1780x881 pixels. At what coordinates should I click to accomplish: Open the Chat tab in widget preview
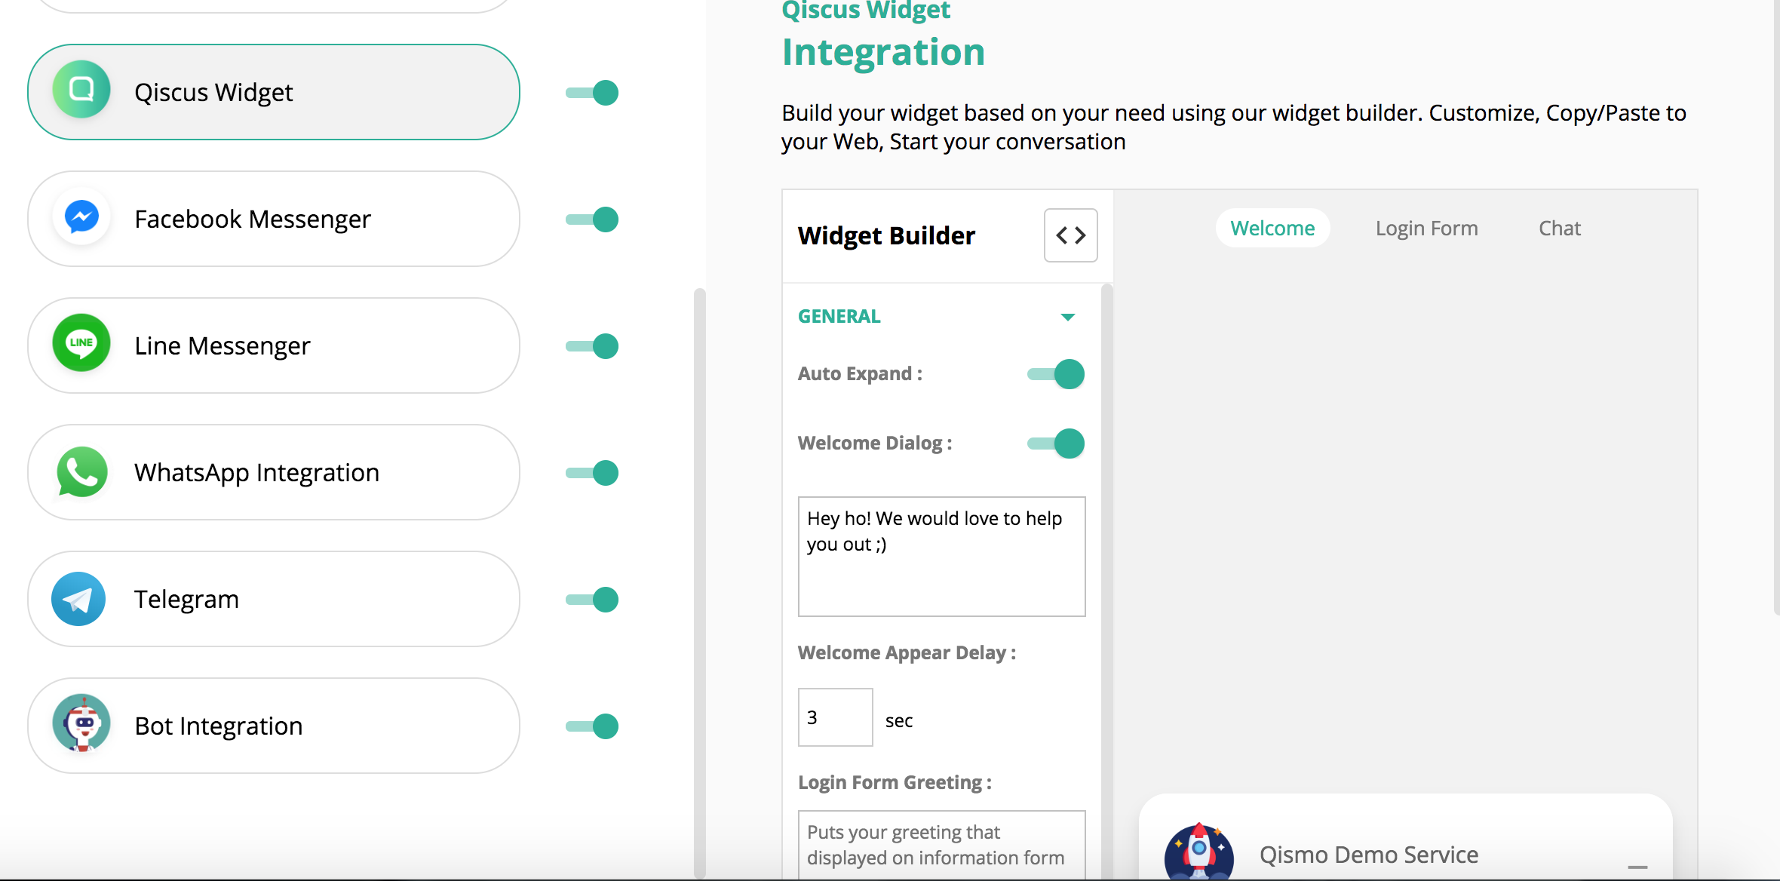tap(1559, 227)
